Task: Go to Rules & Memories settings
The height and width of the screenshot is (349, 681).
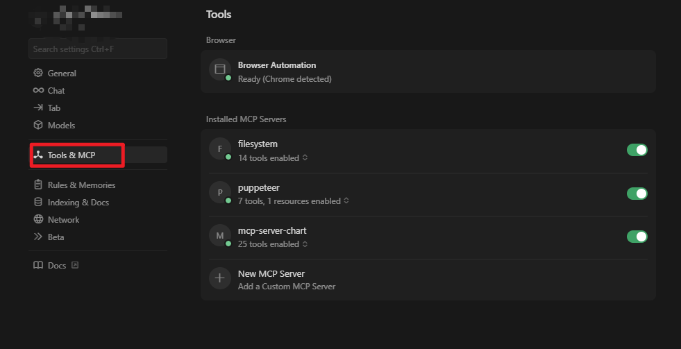Action: 81,185
